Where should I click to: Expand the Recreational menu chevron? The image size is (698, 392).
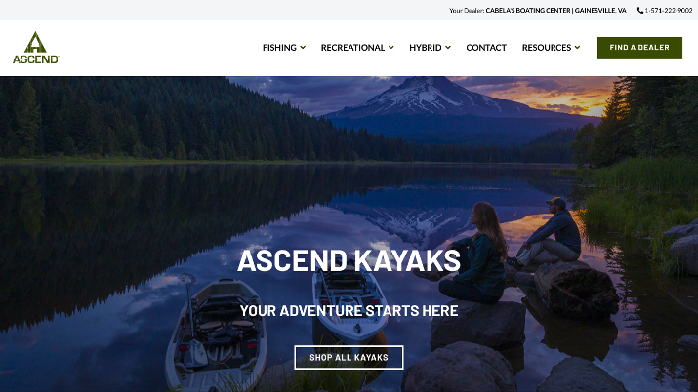coord(390,47)
